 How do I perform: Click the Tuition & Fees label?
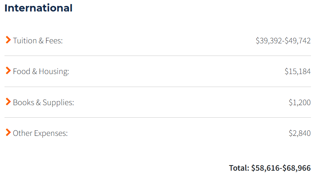(x=38, y=40)
